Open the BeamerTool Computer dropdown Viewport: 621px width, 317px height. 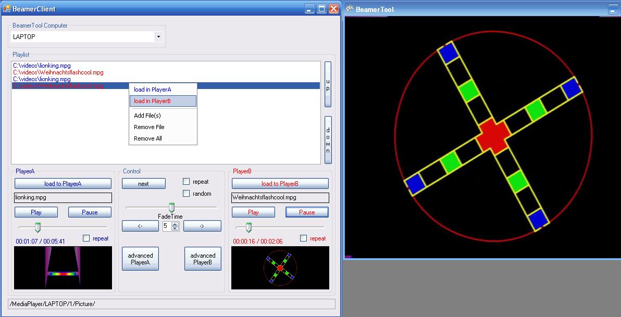pos(158,37)
